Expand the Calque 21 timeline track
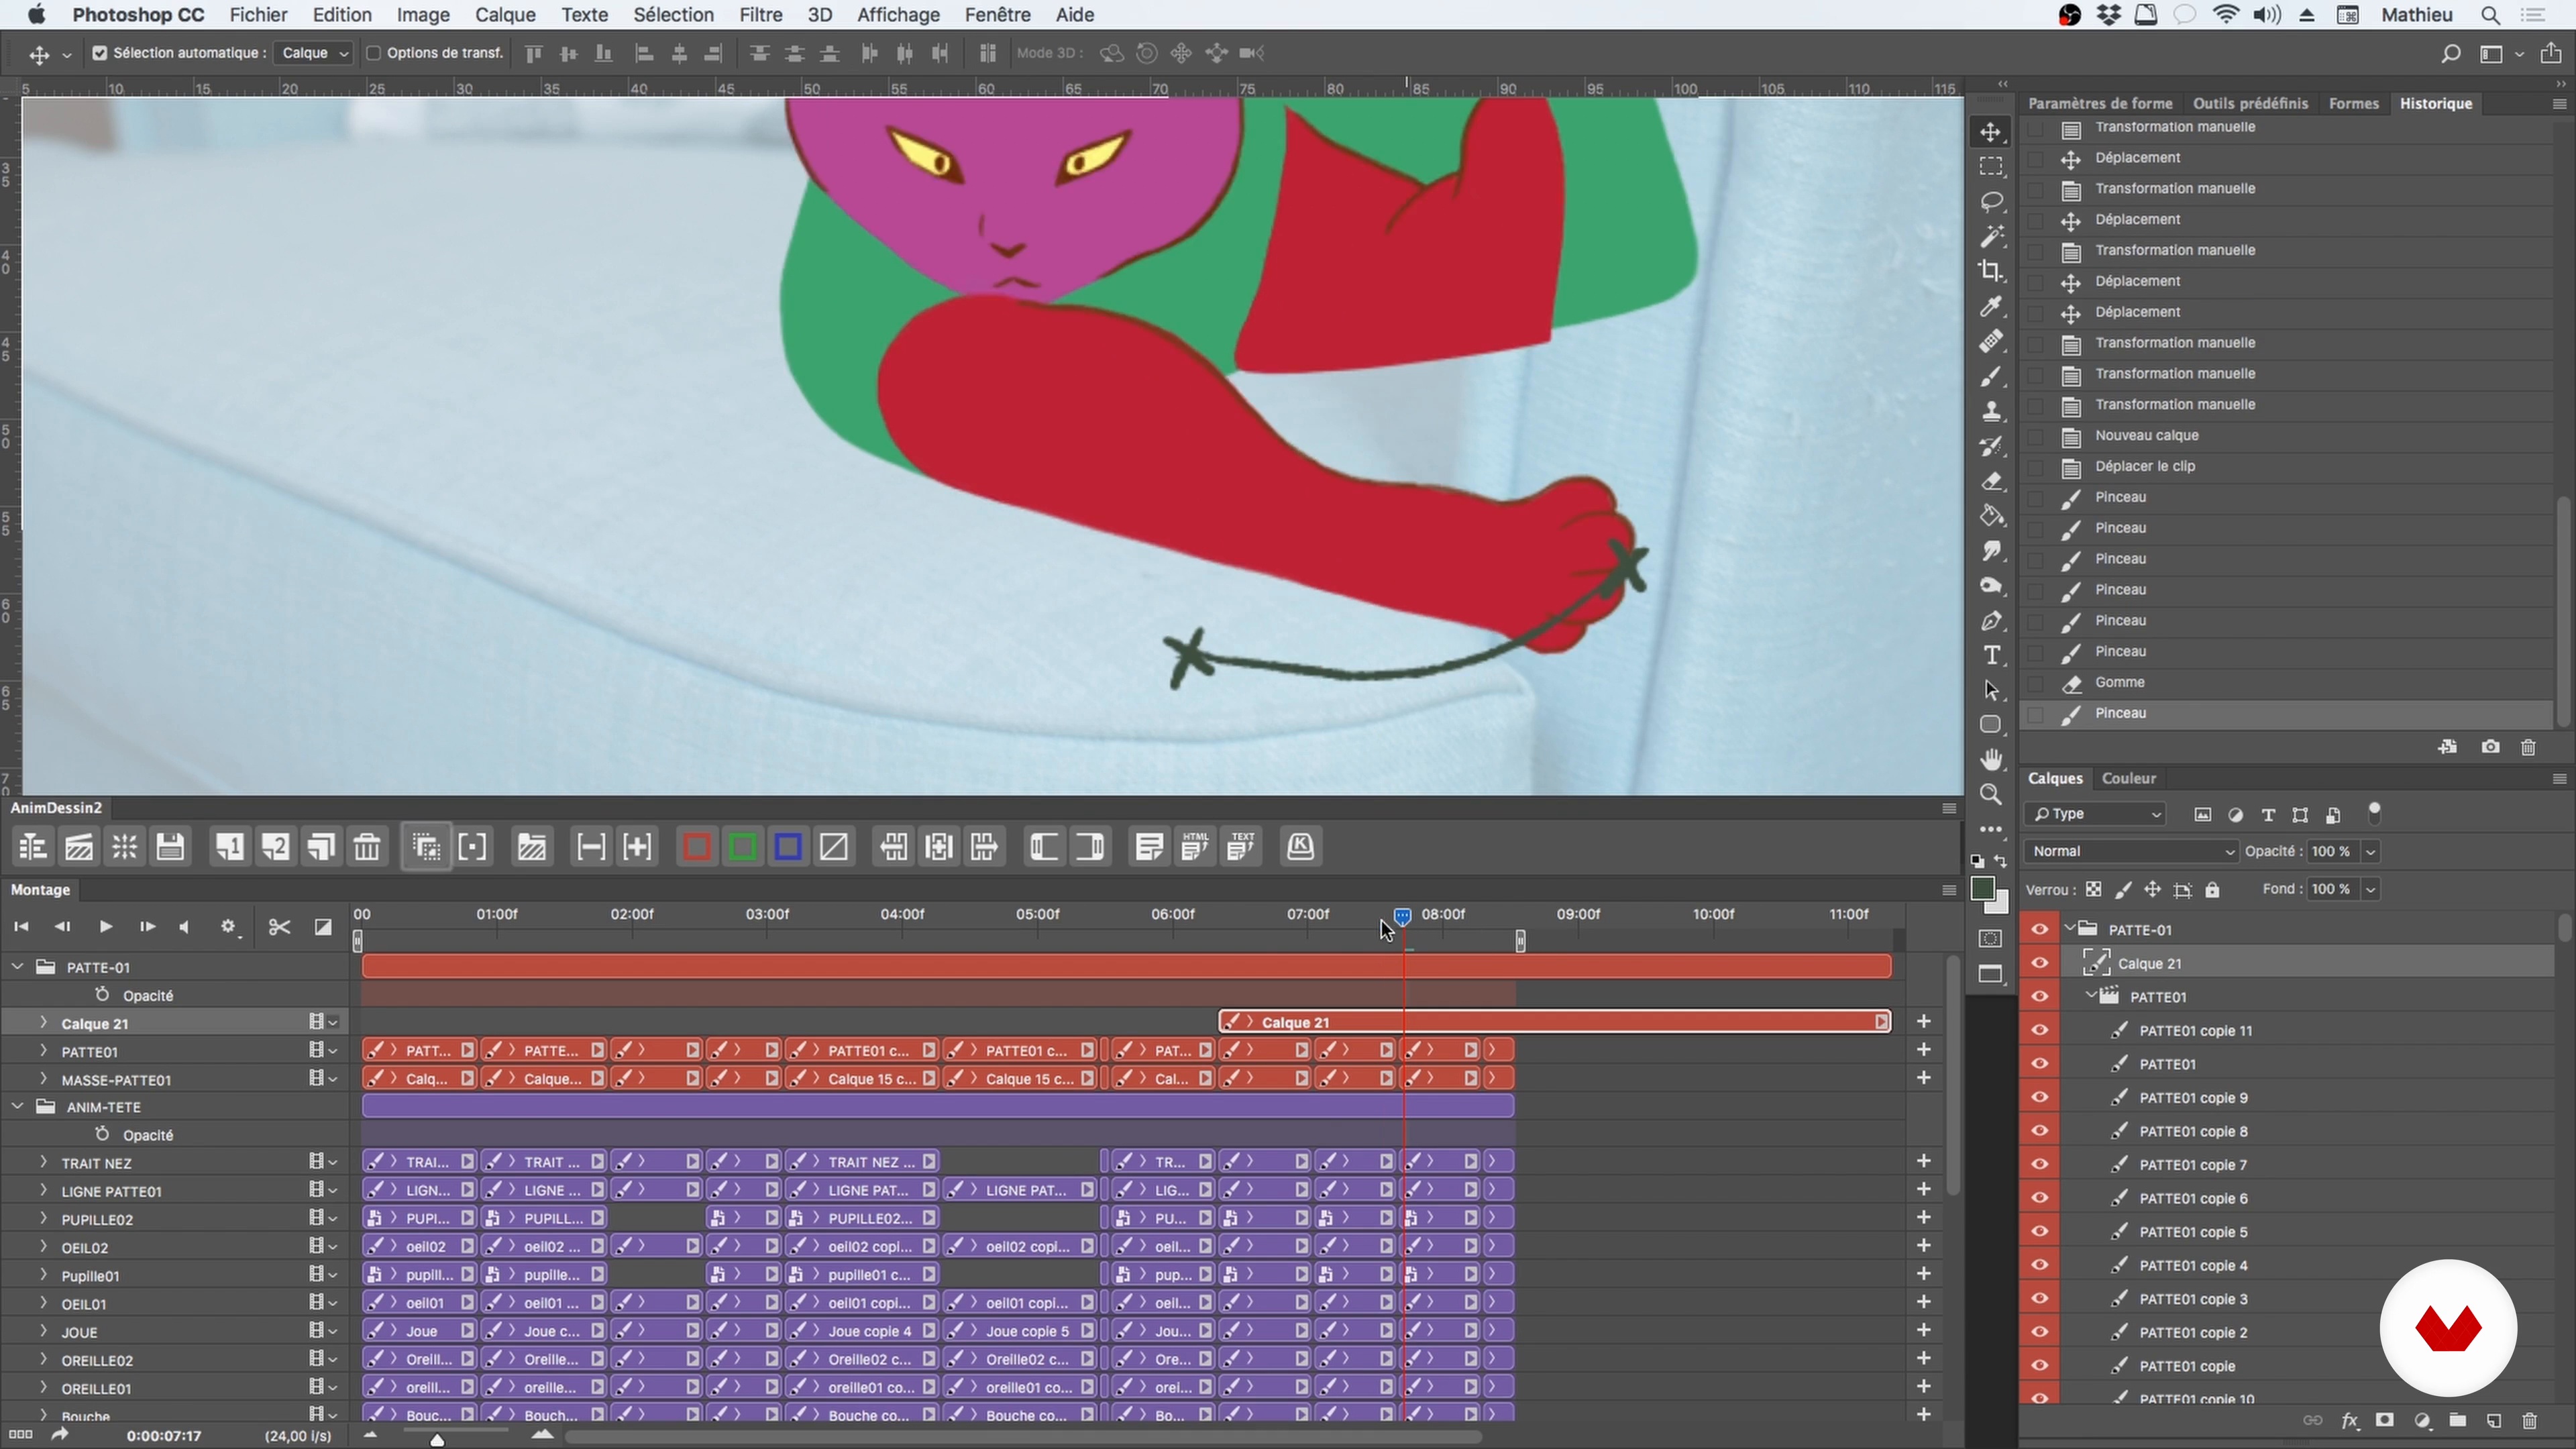2576x1449 pixels. pos(43,1023)
